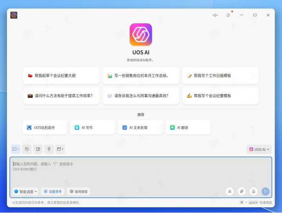Select prompt 帮我写个工作日报模板
Image resolution: width=282 pixels, height=213 pixels.
pos(220,76)
